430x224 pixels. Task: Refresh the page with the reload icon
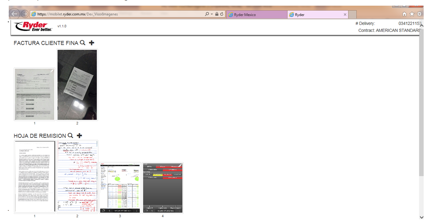222,14
